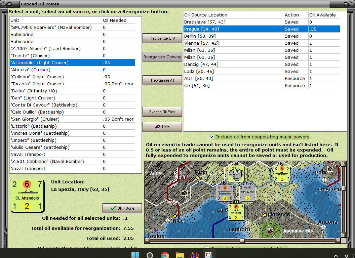Sort by Unit column header
This screenshot has height=258, width=355.
56,20
